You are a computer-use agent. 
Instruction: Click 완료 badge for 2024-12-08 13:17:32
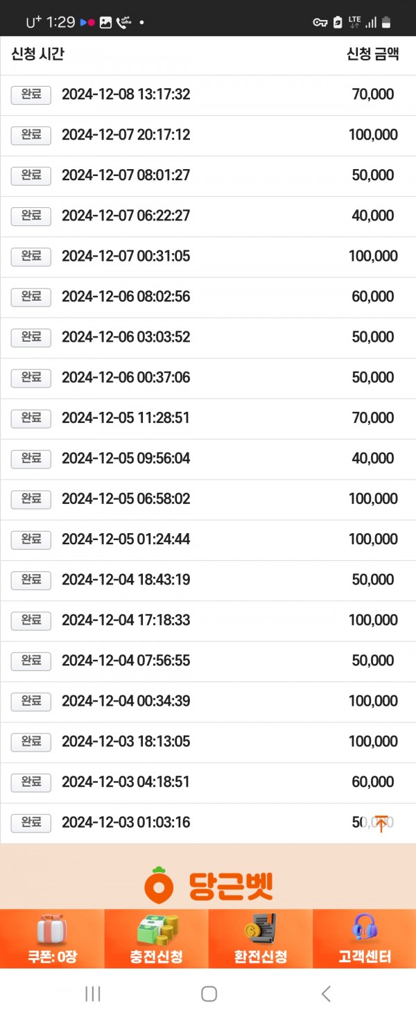31,95
